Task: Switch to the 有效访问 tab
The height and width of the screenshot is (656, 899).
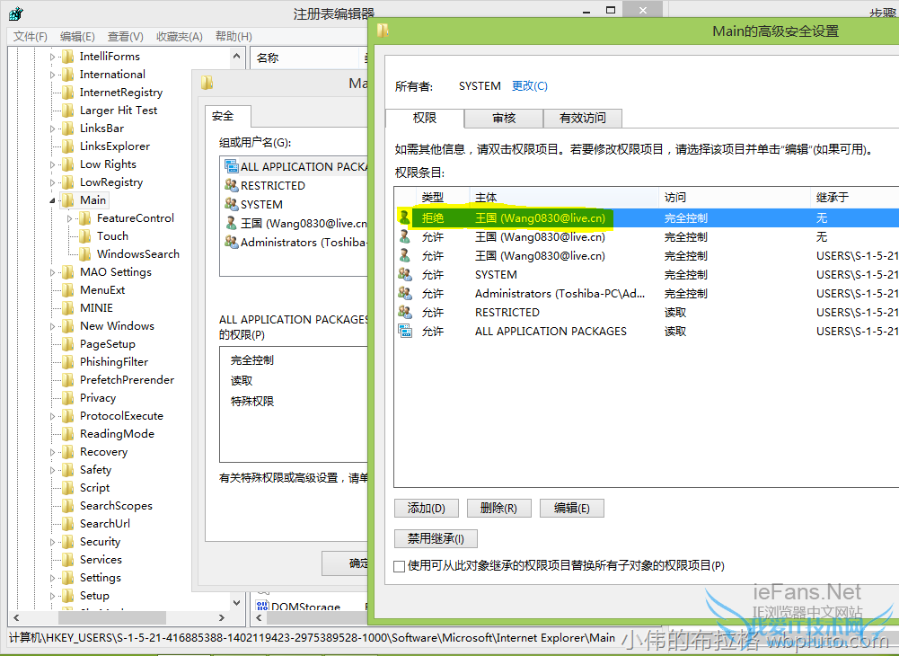Action: 583,119
